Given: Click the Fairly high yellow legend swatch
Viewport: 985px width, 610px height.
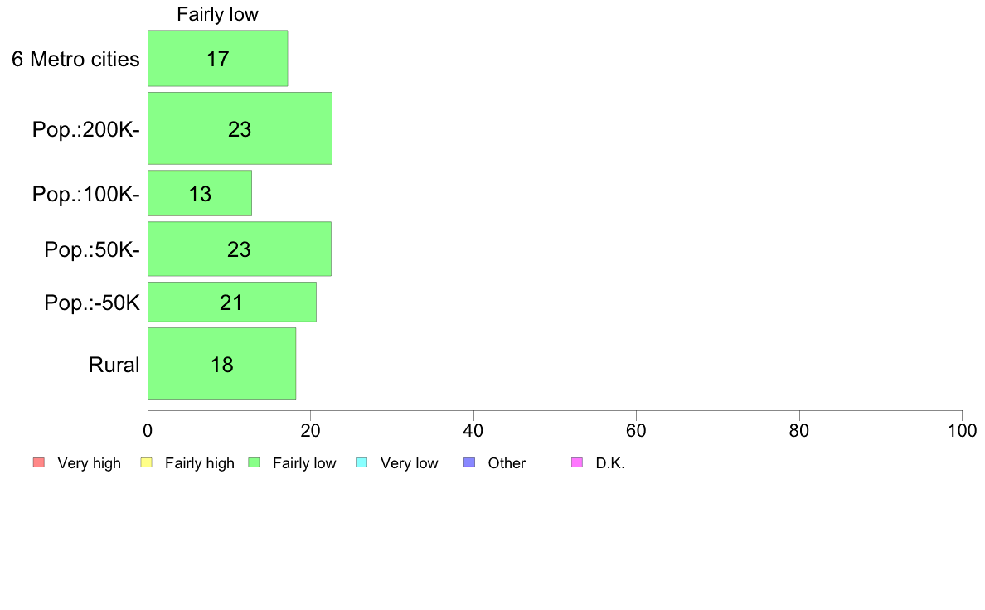Looking at the screenshot, I should (x=147, y=463).
